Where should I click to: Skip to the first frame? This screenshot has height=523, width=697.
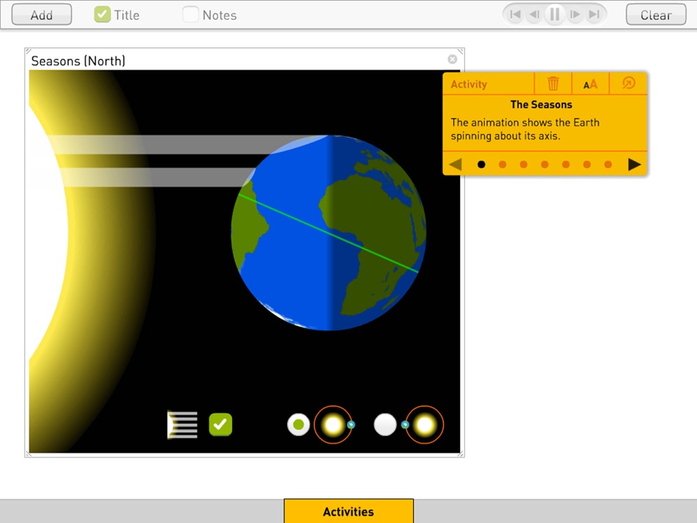515,15
